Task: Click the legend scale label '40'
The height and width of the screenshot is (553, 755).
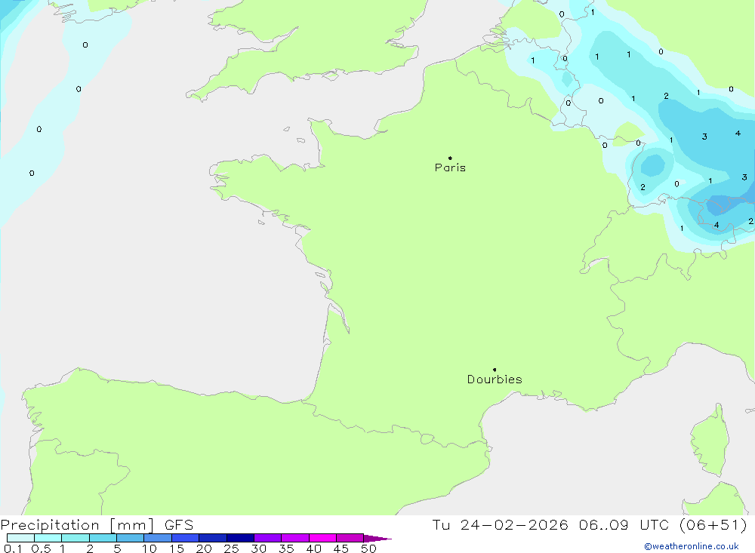Action: 314,548
